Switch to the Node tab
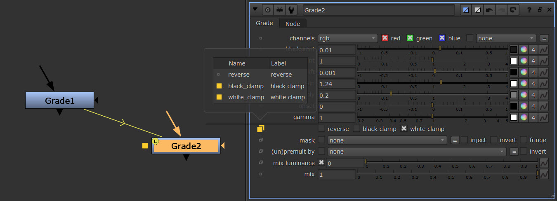557x201 pixels. pos(293,24)
